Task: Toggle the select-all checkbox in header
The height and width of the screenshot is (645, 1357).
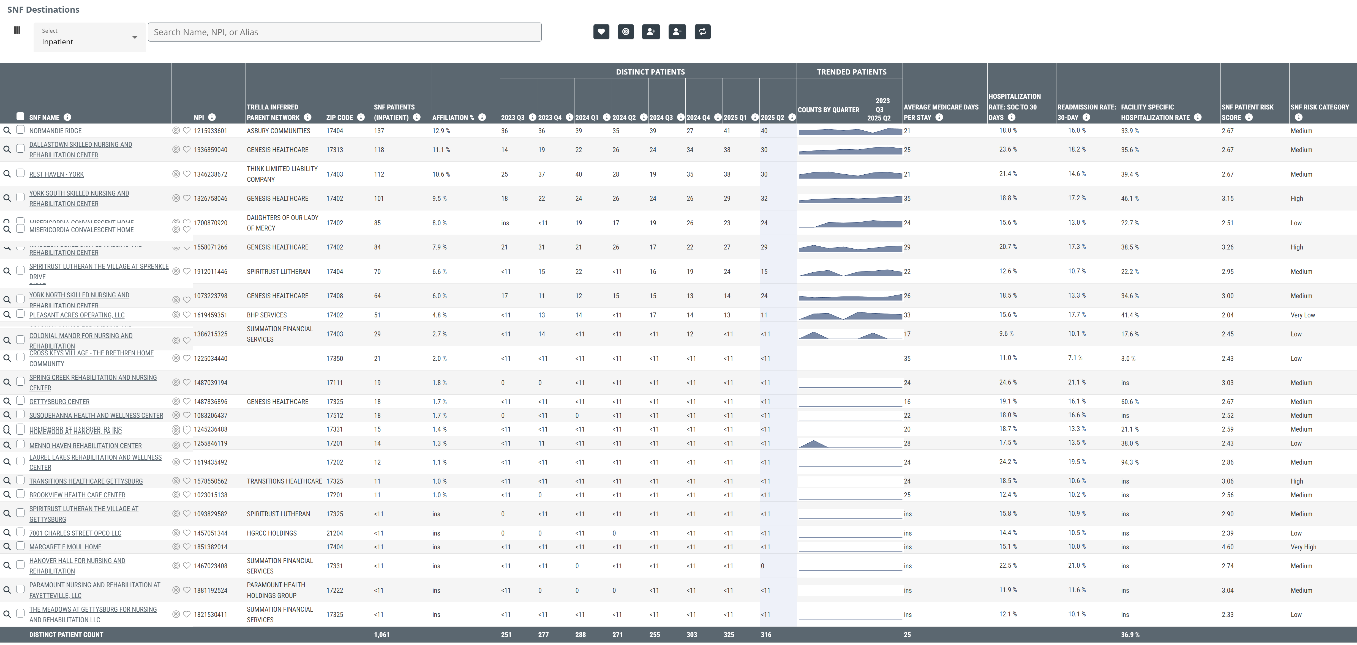Action: pyautogui.click(x=20, y=116)
